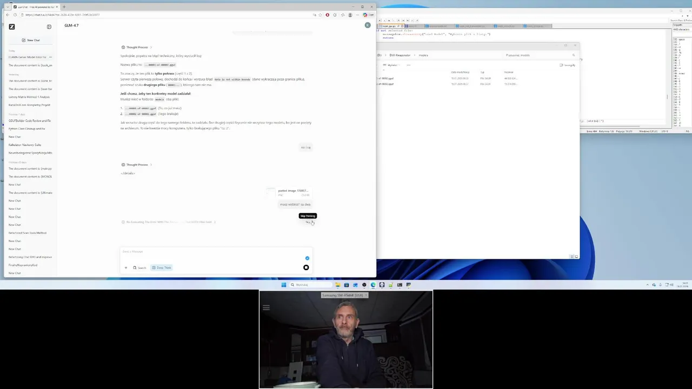Select the Z.ai Chat browser tab
The image size is (692, 389).
tap(36, 7)
